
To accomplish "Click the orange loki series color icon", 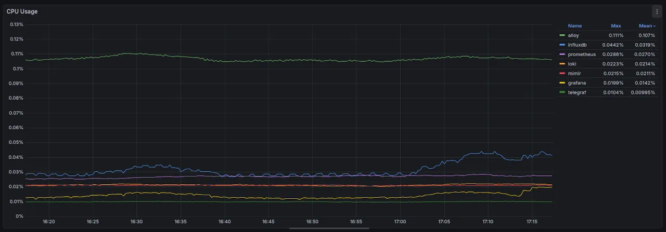I will (x=562, y=64).
